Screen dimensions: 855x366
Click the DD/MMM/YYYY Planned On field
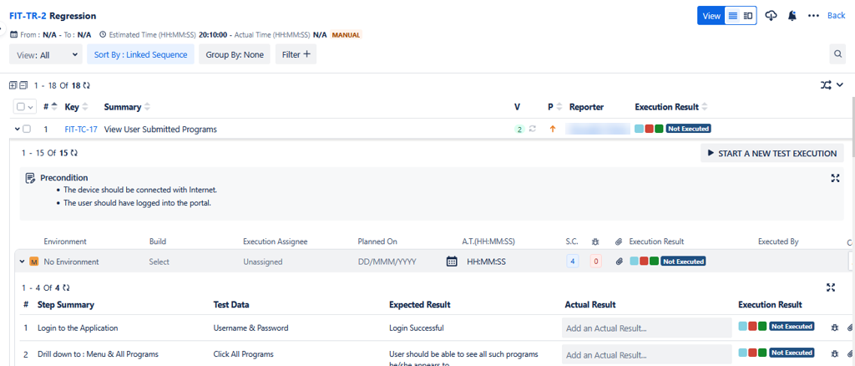pos(387,262)
